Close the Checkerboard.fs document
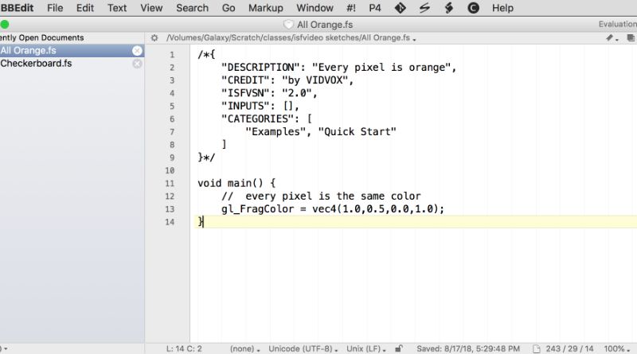 137,64
